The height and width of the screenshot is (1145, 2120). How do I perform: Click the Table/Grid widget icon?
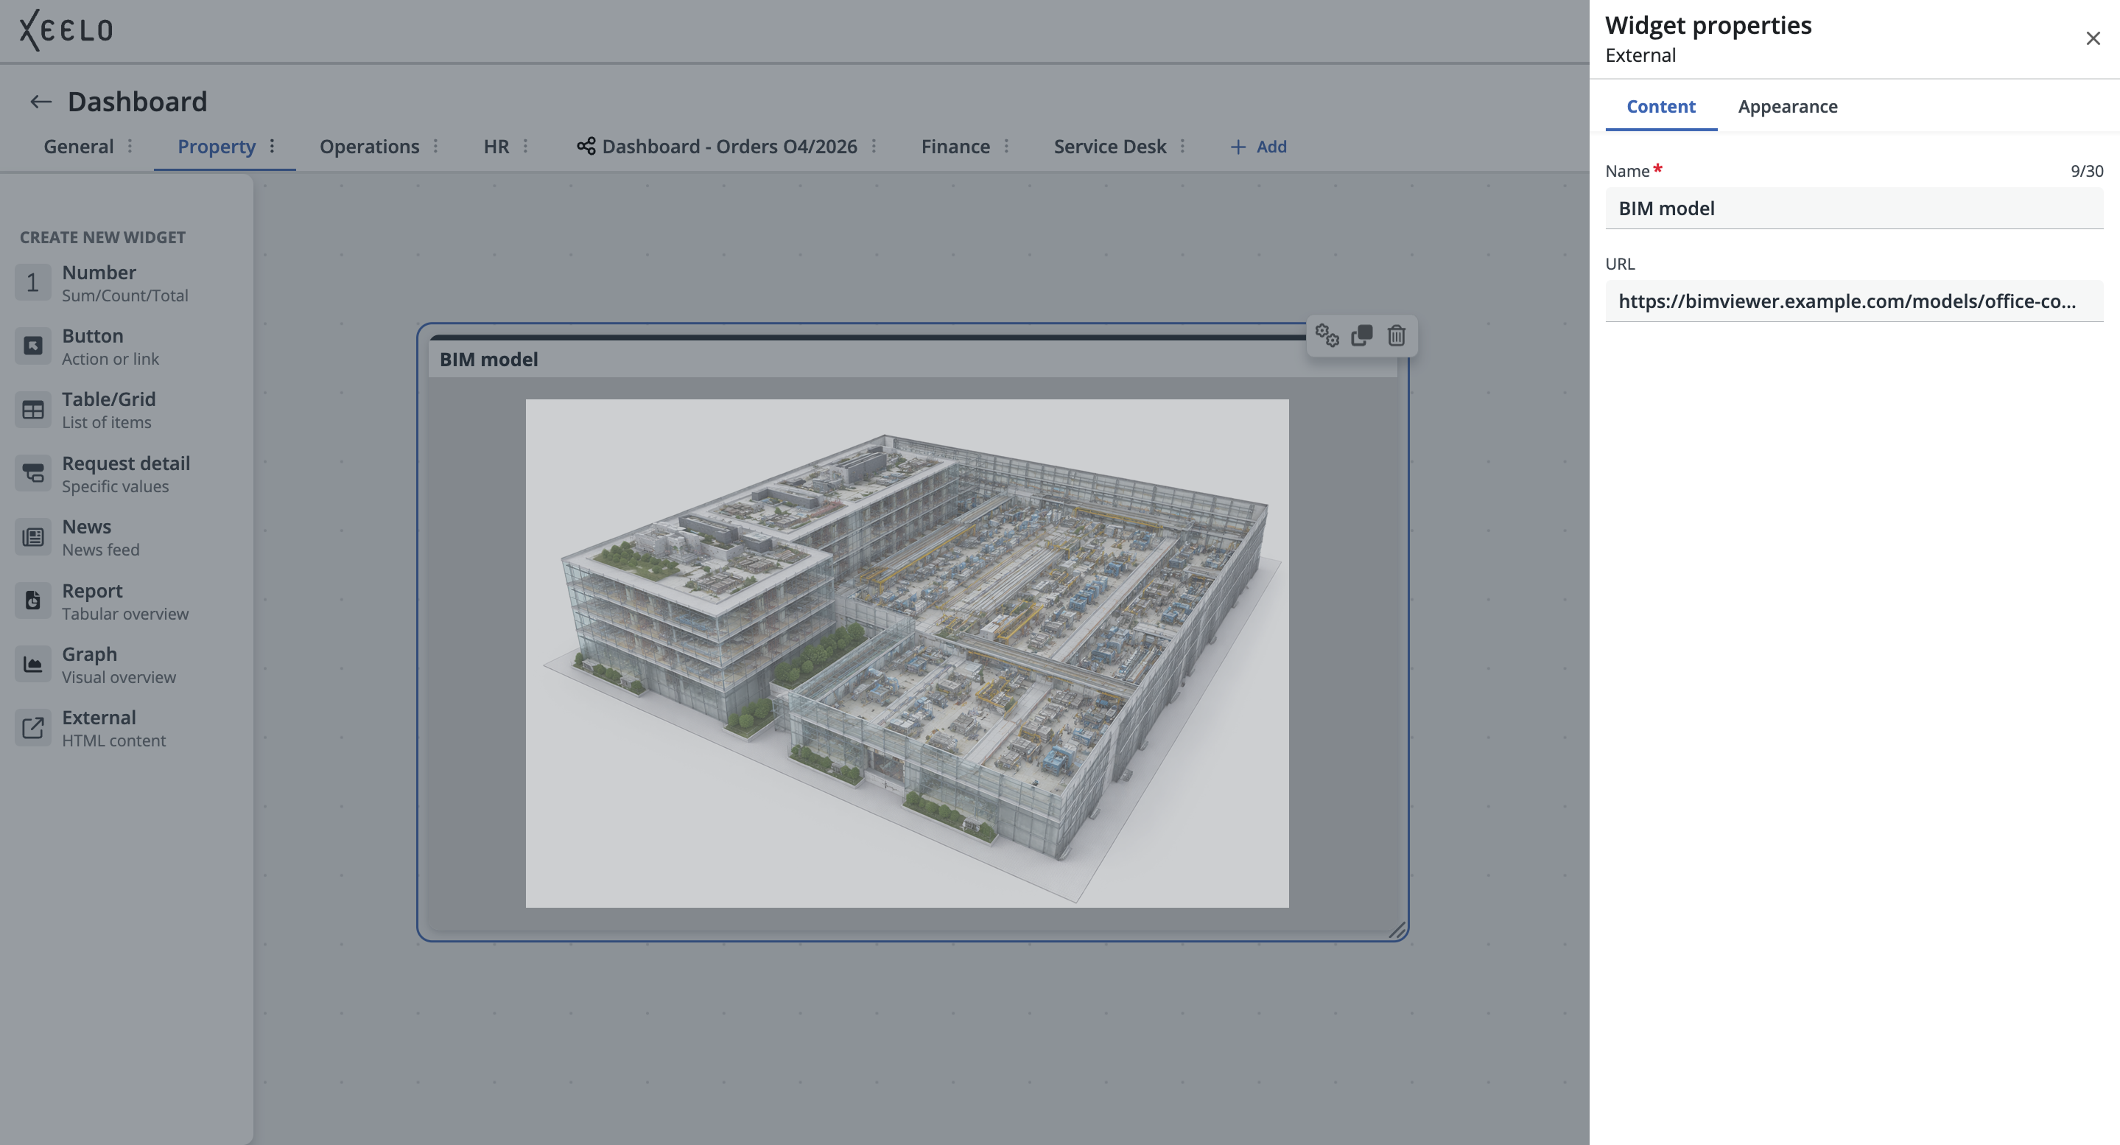pyautogui.click(x=33, y=410)
